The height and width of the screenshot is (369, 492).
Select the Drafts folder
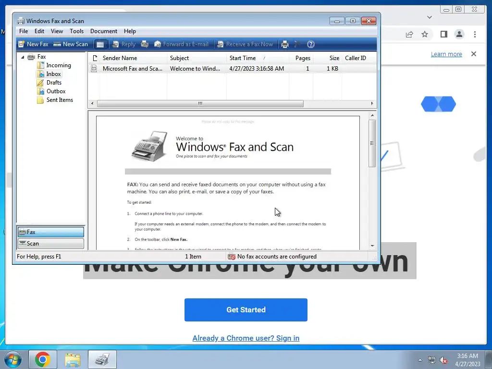pos(54,83)
